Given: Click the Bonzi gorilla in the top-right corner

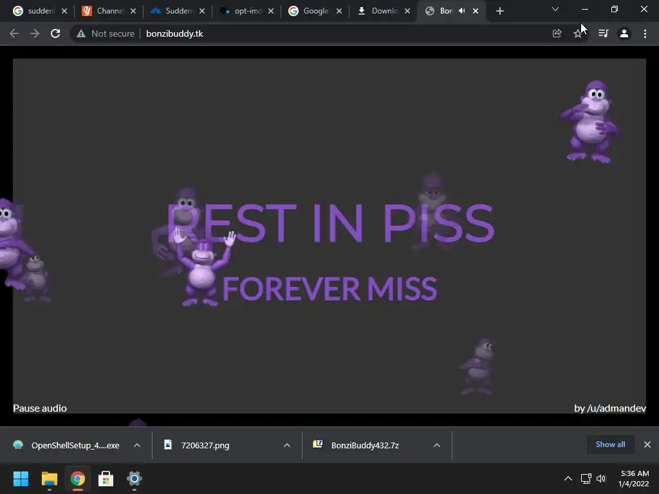Looking at the screenshot, I should pos(589,122).
